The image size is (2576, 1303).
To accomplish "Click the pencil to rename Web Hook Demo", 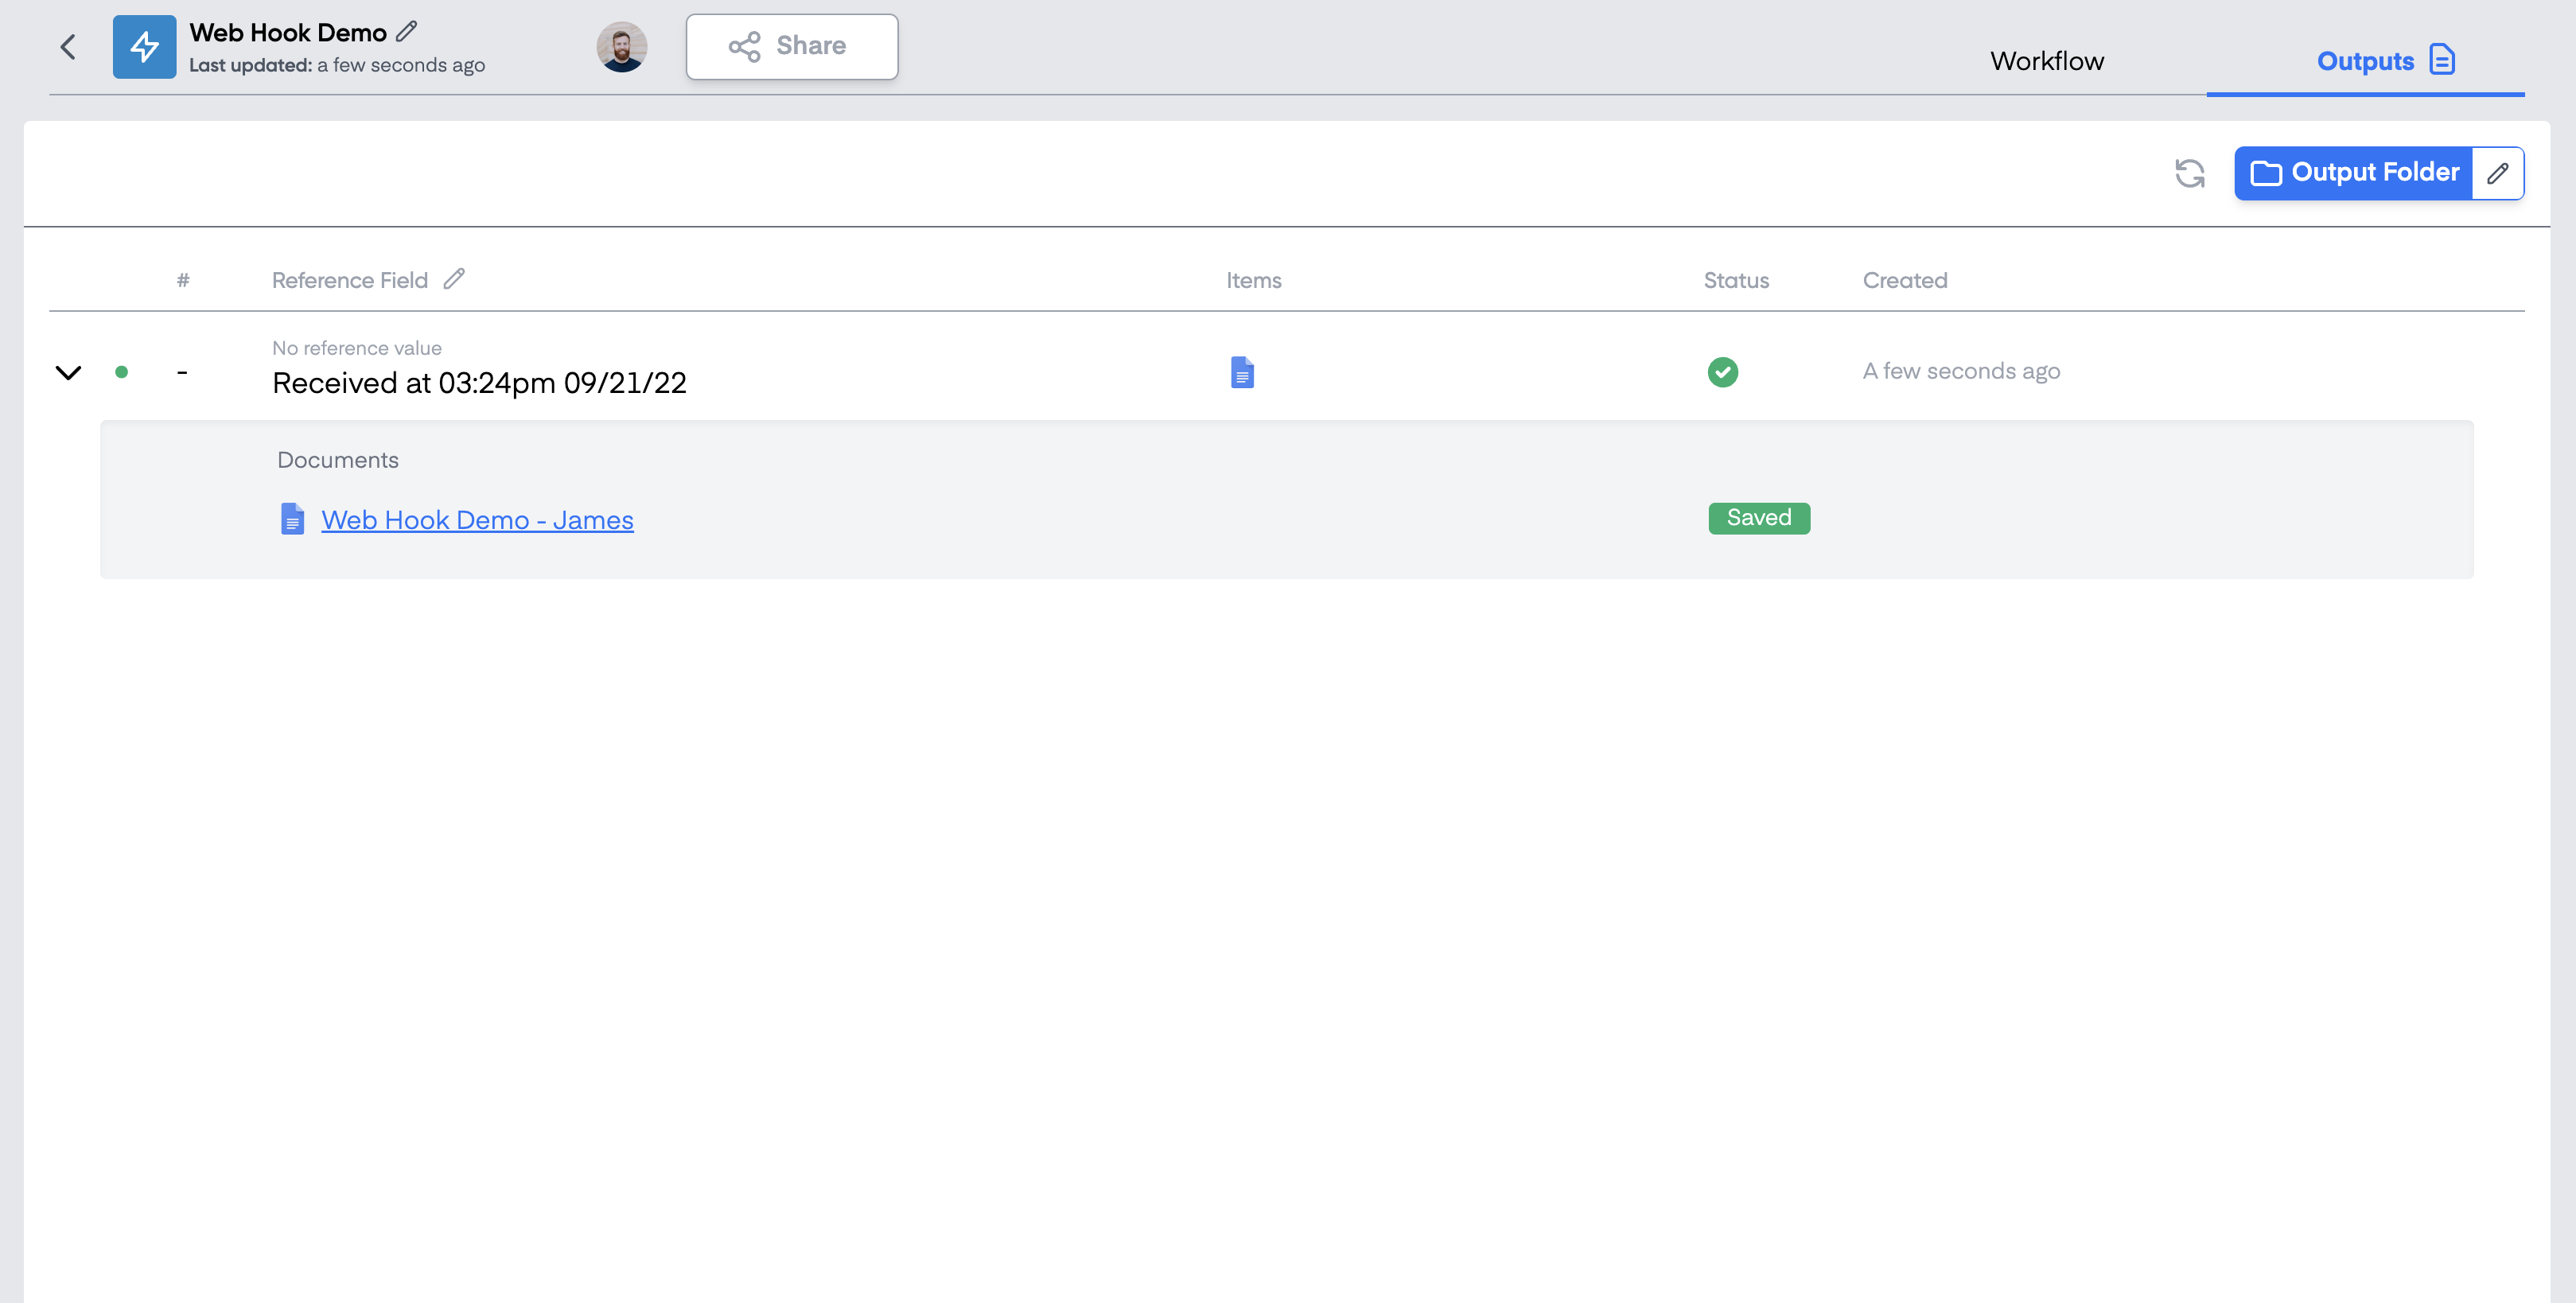I will click(405, 31).
